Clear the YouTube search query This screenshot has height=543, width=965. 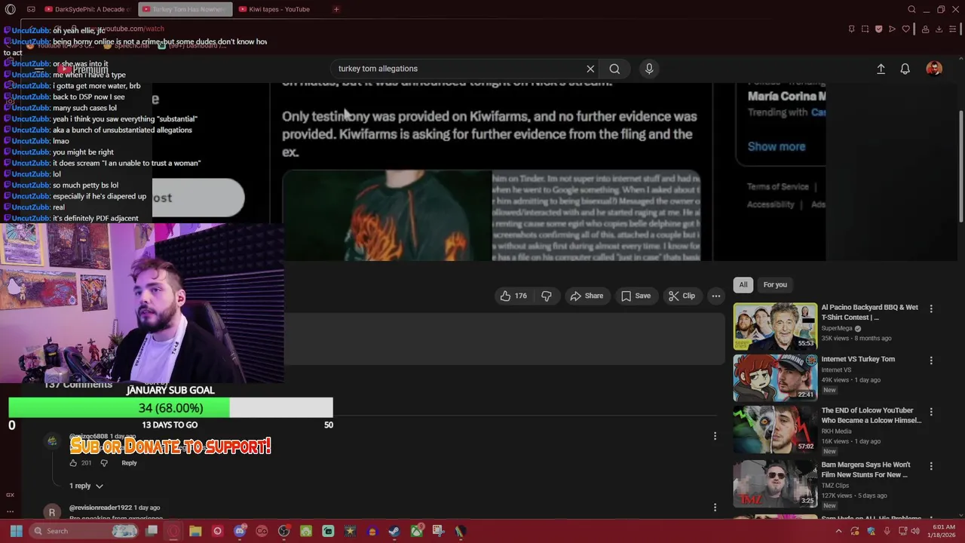point(590,69)
